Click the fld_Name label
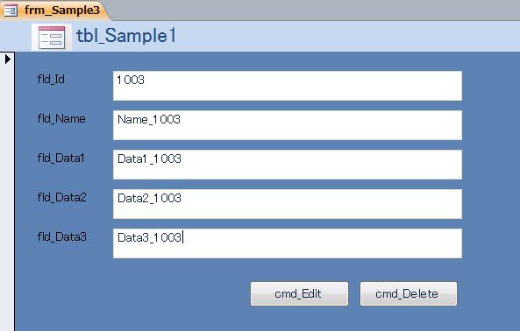 coord(61,119)
